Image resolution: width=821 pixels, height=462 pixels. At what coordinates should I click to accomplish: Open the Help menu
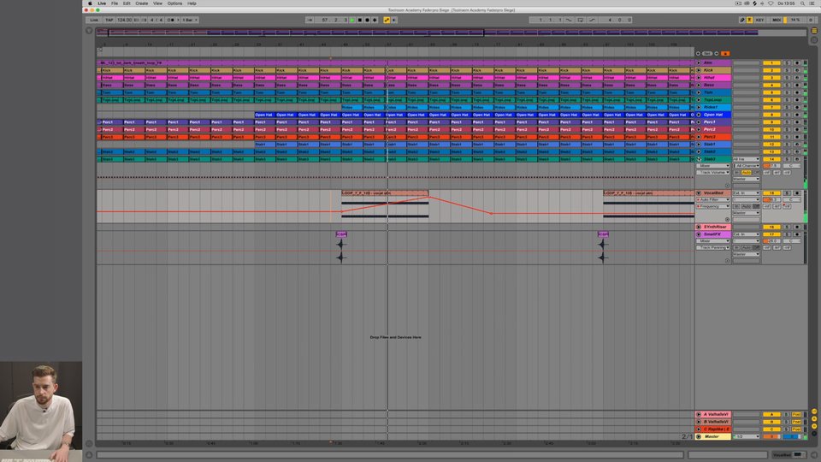point(192,3)
